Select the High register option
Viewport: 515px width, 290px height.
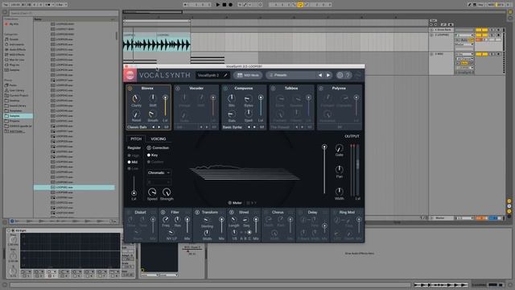click(x=134, y=155)
